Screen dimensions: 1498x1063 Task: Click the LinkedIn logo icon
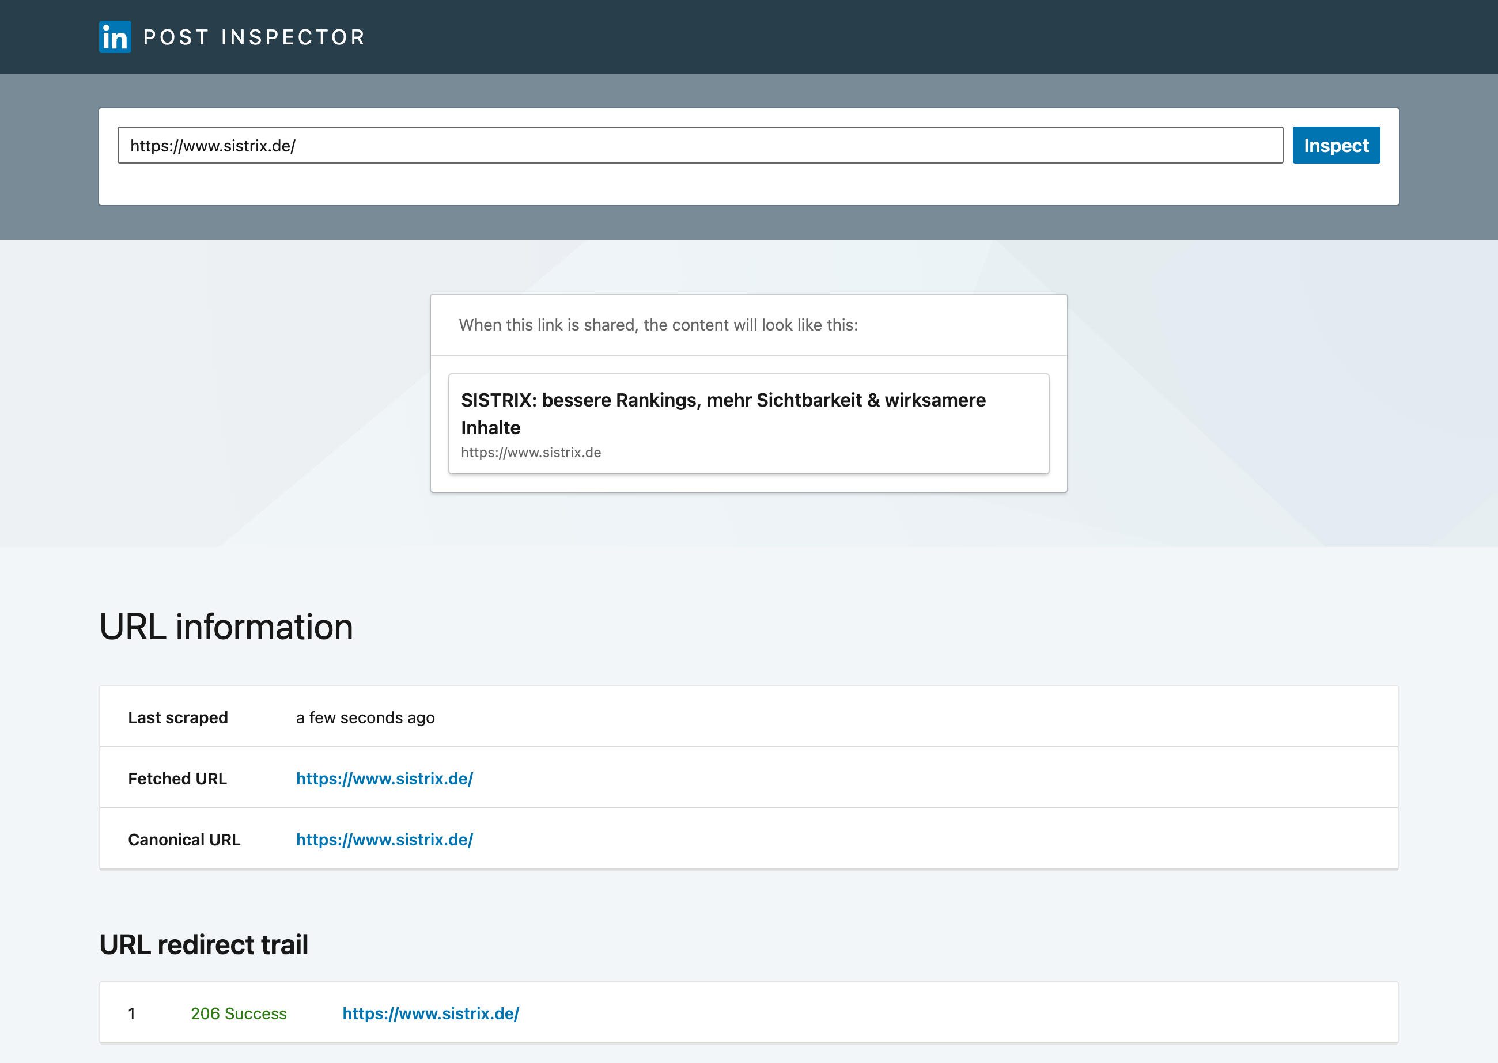[115, 37]
